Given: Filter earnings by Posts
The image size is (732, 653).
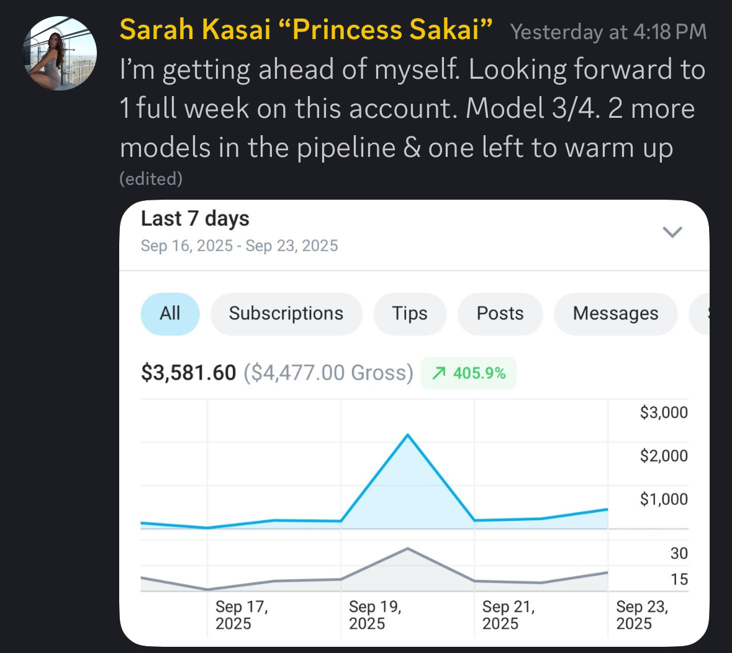Looking at the screenshot, I should click(500, 314).
